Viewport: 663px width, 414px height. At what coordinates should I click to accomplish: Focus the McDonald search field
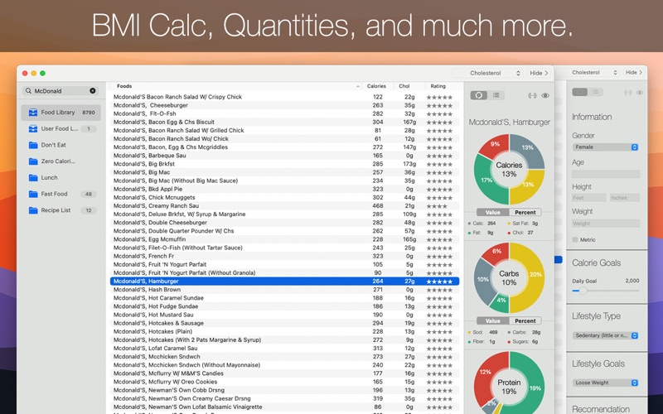point(61,91)
